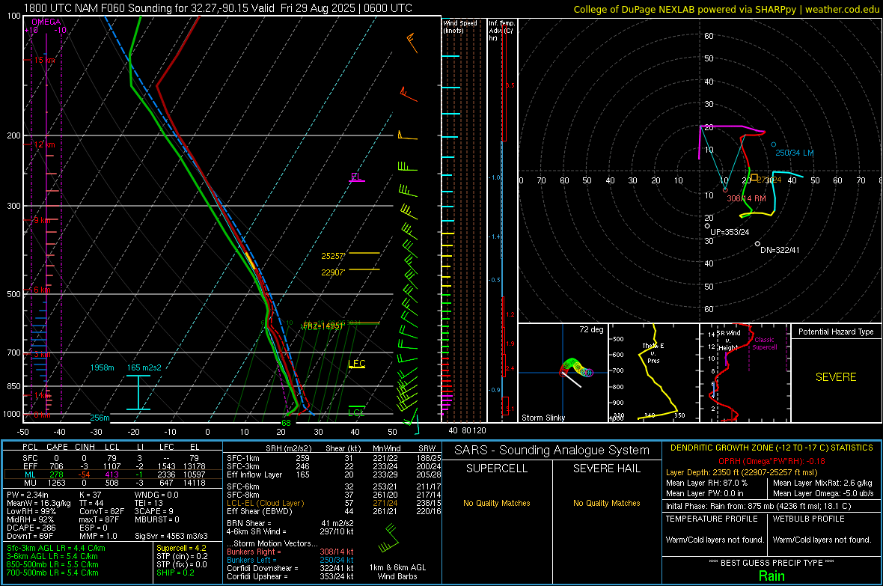
Task: Click the storm slinky colored circles
Action: pos(577,367)
